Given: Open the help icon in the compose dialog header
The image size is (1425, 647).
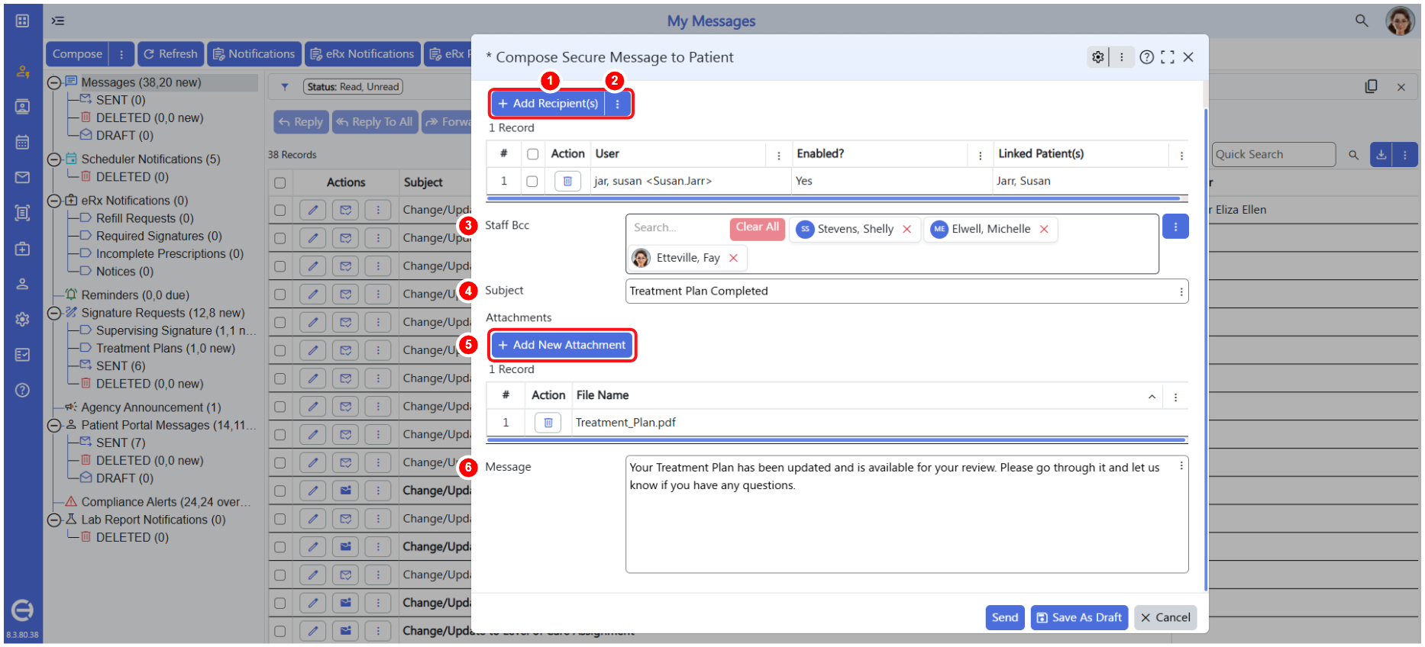Looking at the screenshot, I should coord(1146,57).
